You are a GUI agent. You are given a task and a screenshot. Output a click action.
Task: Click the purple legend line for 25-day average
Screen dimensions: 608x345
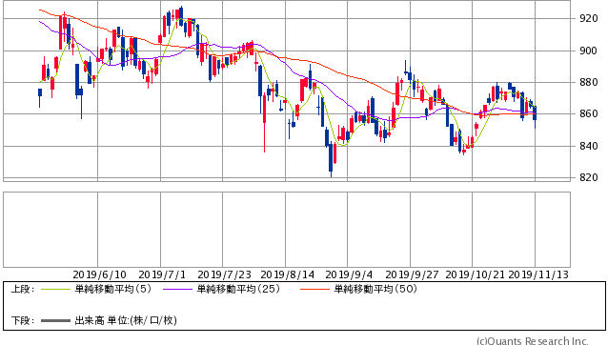point(177,289)
